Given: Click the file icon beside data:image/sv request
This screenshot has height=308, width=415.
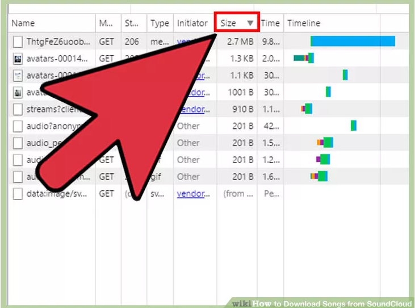Looking at the screenshot, I should (x=18, y=194).
